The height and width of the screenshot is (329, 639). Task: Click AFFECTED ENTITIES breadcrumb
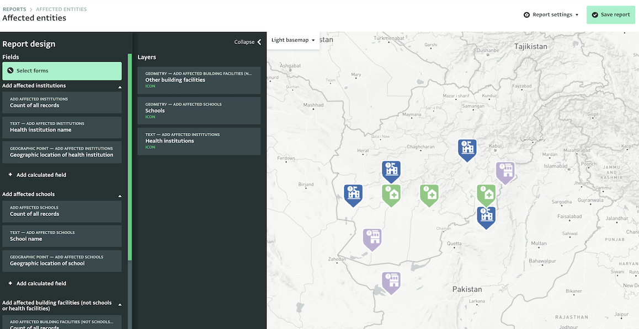click(x=61, y=9)
